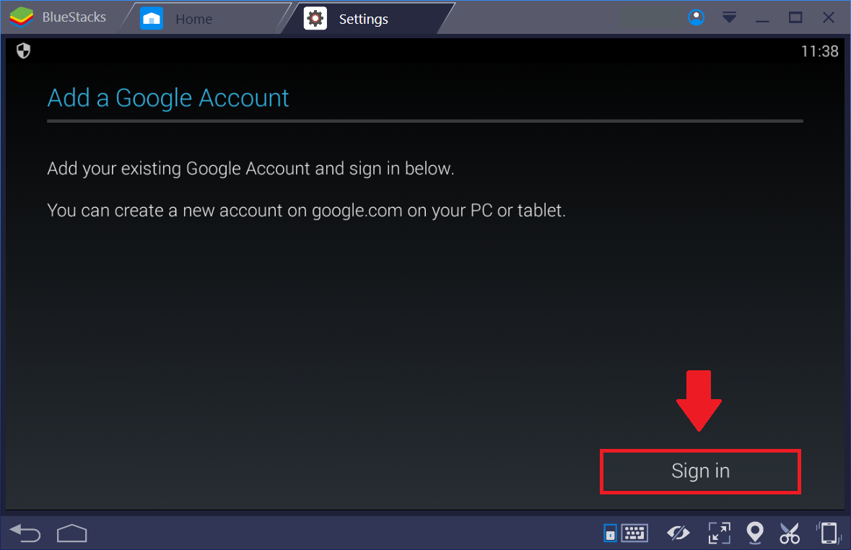Close the BlueStacks window
851x550 pixels.
click(x=828, y=17)
